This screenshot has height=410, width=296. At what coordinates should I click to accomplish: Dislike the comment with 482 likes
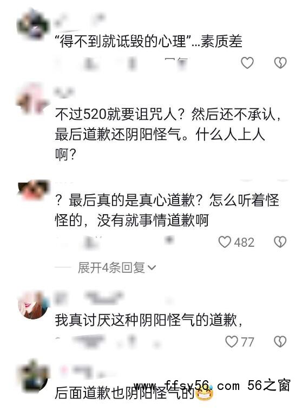pos(280,242)
